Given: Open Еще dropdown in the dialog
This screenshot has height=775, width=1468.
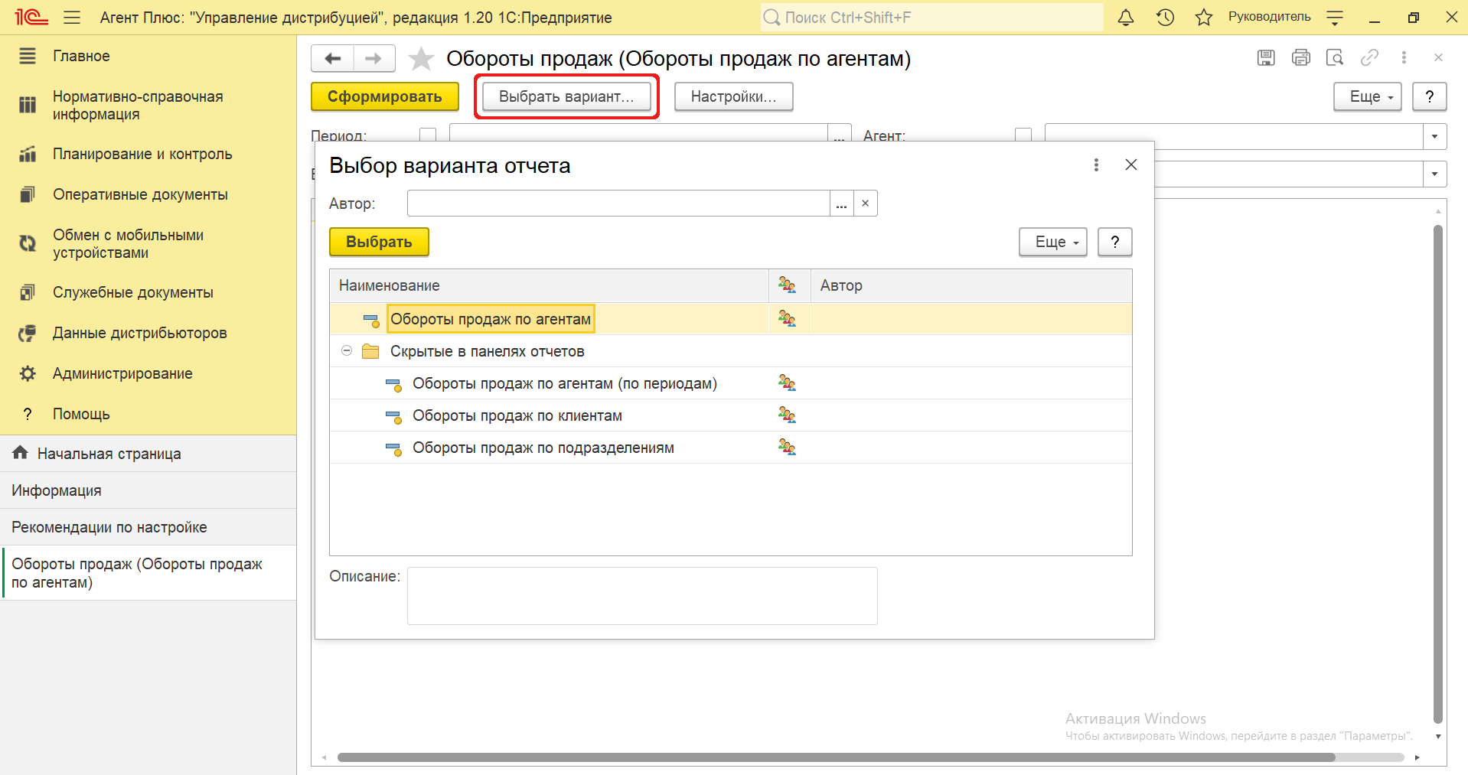Looking at the screenshot, I should [x=1052, y=242].
